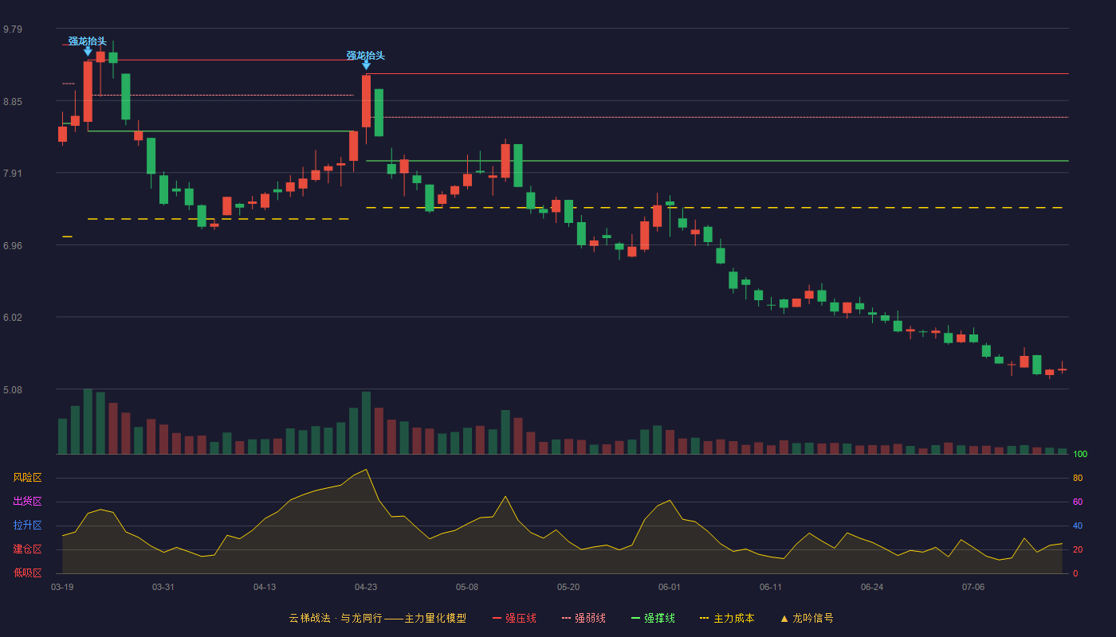Toggle the 主力成本 legend entry

click(x=727, y=618)
